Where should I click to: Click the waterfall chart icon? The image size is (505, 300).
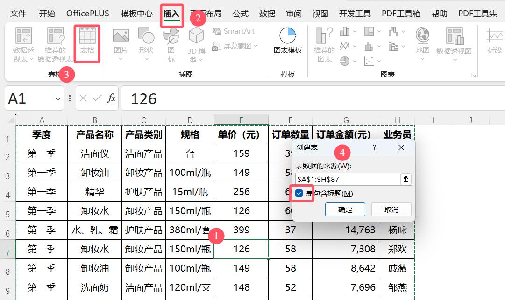click(393, 32)
